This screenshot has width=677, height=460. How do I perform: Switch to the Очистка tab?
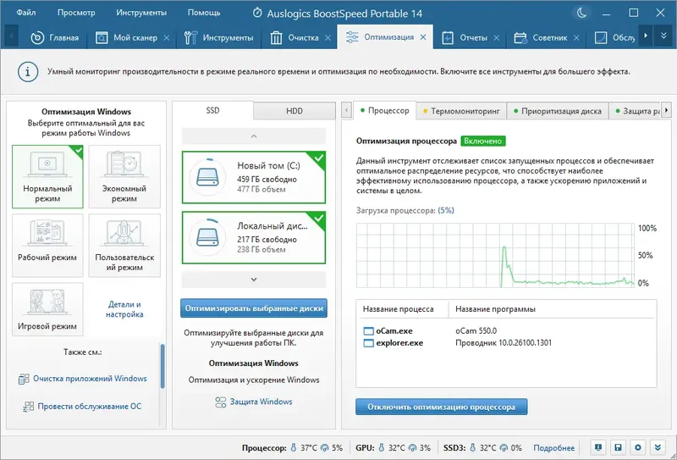coord(294,37)
